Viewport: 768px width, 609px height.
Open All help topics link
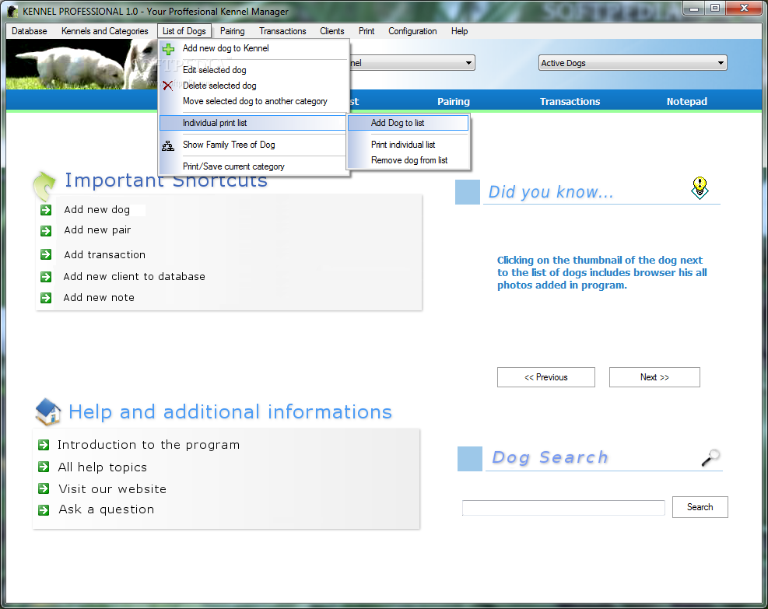[x=103, y=467]
